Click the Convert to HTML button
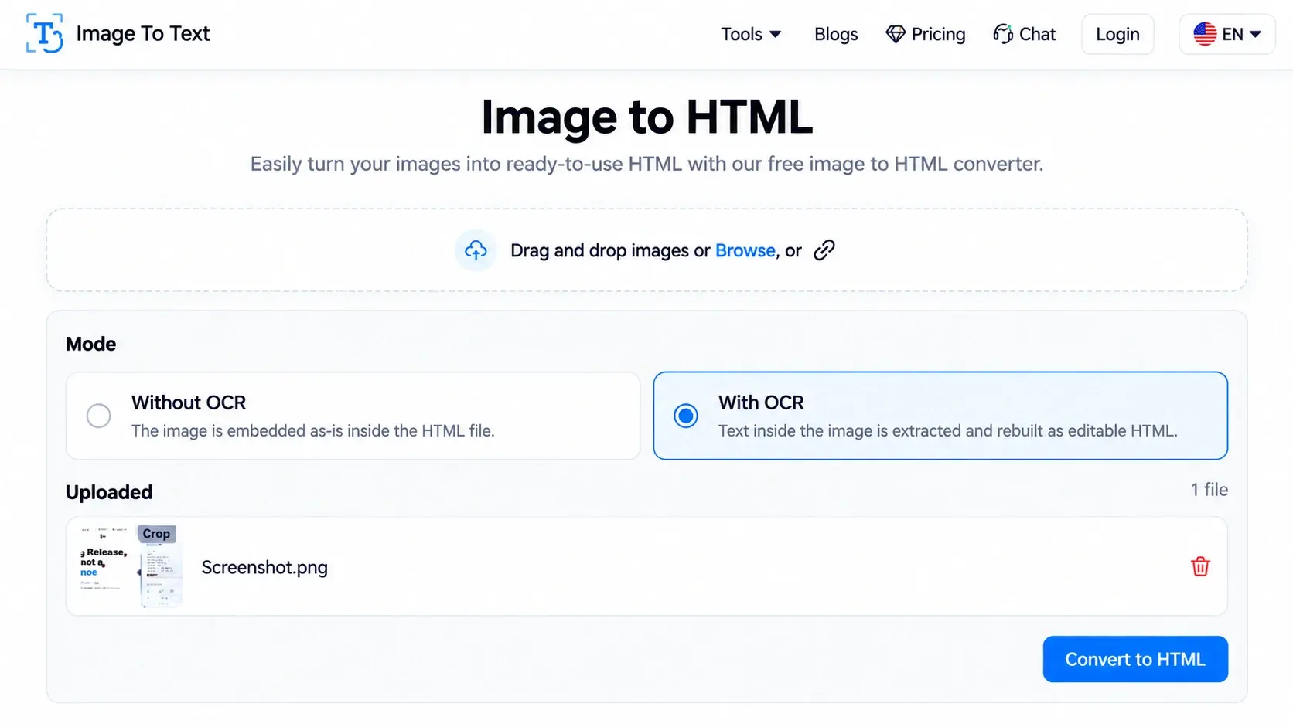 click(1135, 659)
